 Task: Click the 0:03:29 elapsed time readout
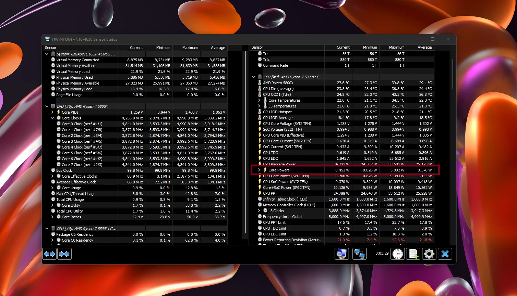[x=382, y=254]
